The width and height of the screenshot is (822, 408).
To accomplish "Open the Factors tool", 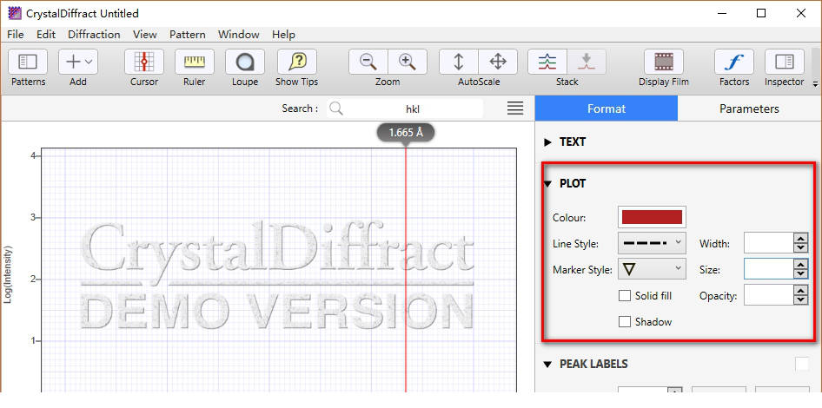I will click(734, 62).
